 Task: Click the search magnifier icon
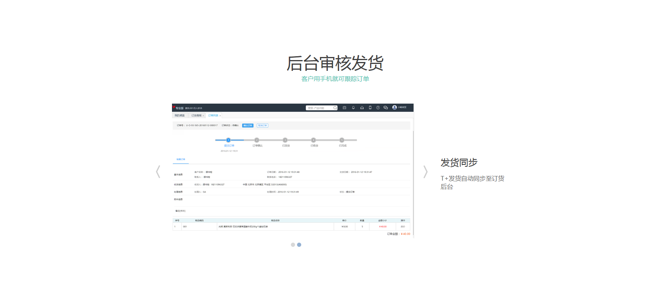[x=335, y=108]
